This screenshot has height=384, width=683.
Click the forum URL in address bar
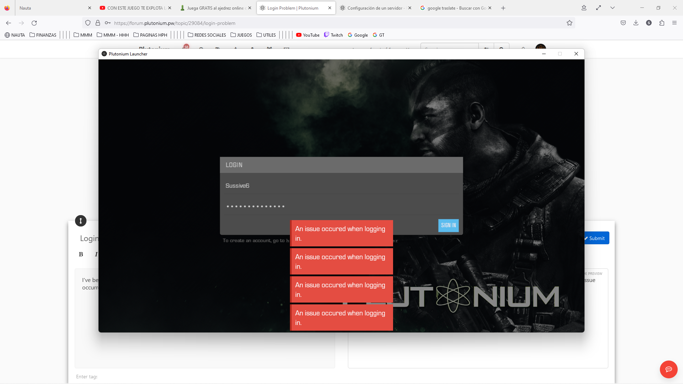(x=175, y=23)
